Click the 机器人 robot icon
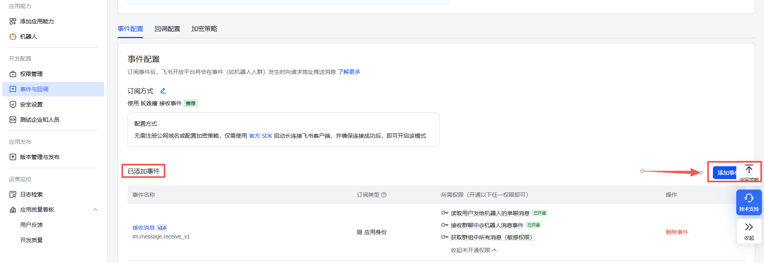 [13, 37]
